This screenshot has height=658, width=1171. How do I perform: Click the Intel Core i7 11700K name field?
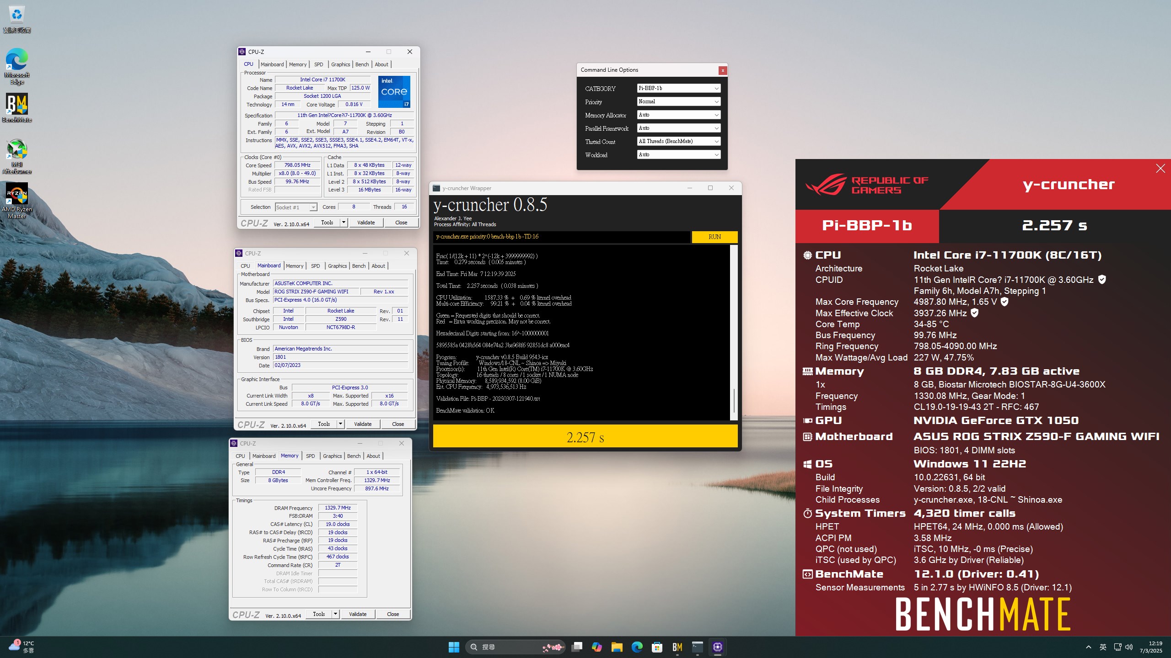[322, 80]
